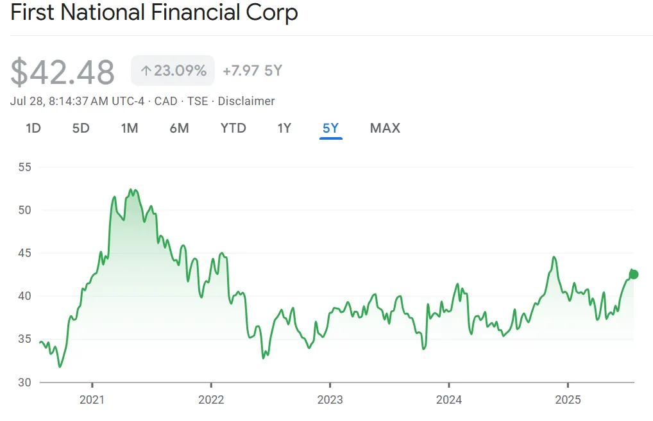Show the 1M price chart
Image resolution: width=653 pixels, height=421 pixels.
point(130,128)
